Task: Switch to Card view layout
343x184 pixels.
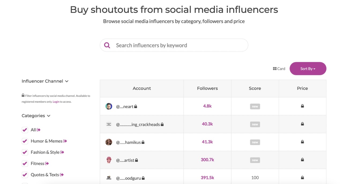Action: [279, 69]
